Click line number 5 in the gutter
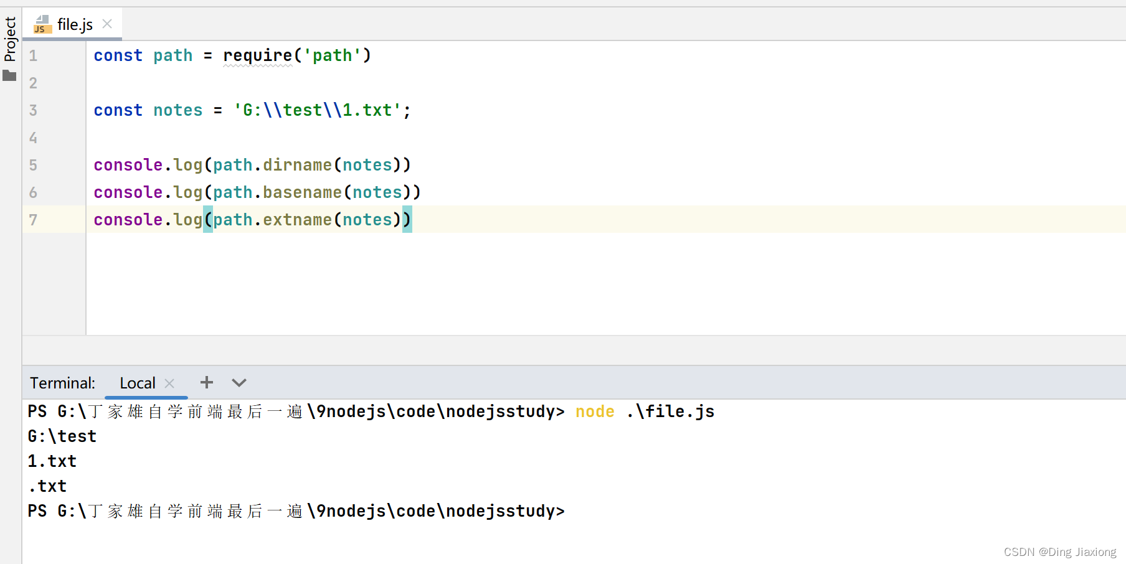 pyautogui.click(x=33, y=165)
